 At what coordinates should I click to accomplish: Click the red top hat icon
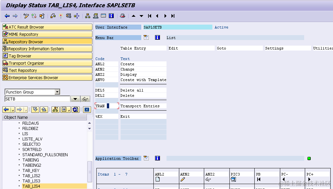click(123, 16)
